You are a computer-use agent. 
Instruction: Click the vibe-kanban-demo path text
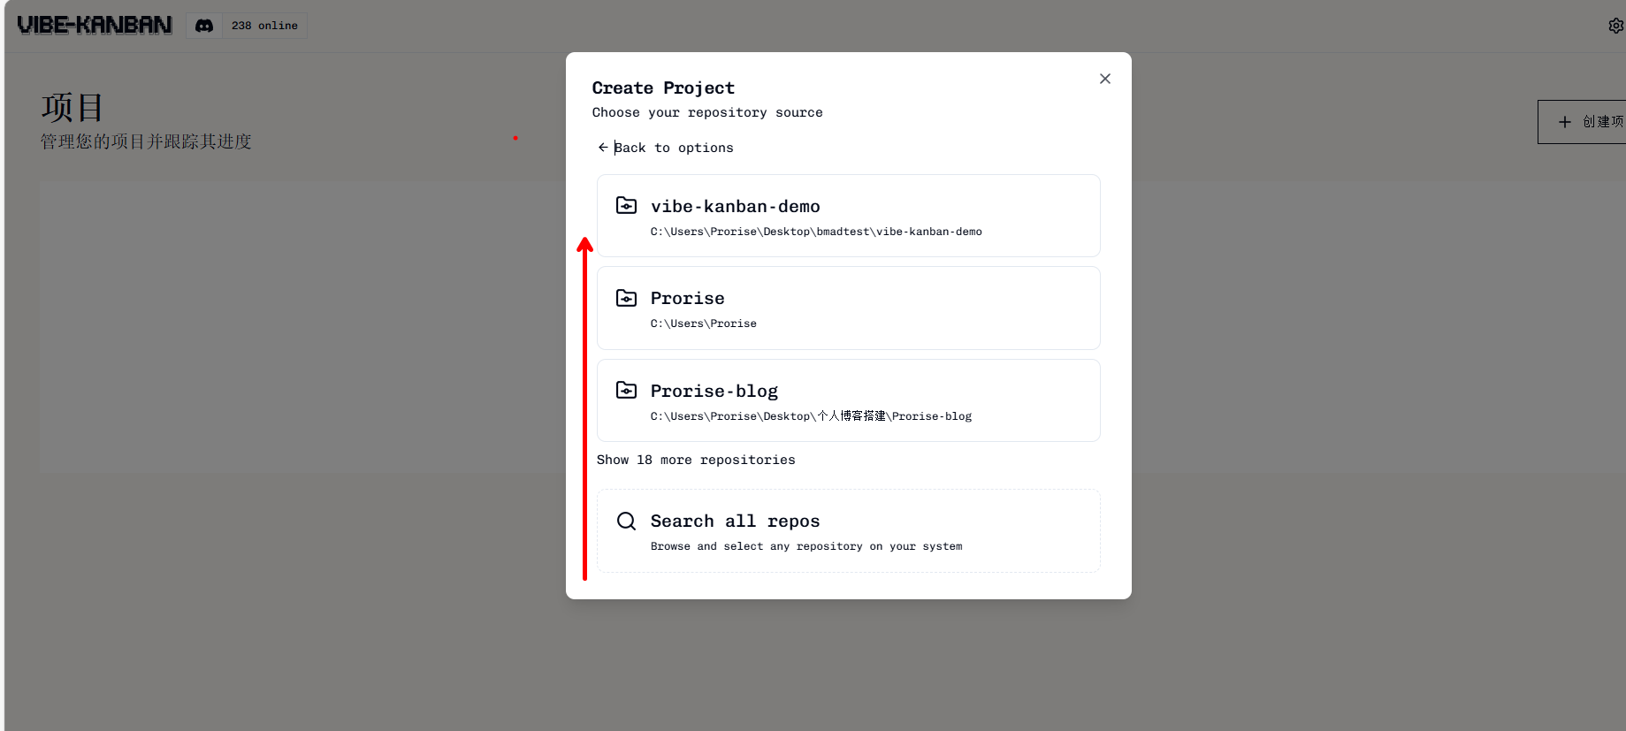[x=815, y=232]
